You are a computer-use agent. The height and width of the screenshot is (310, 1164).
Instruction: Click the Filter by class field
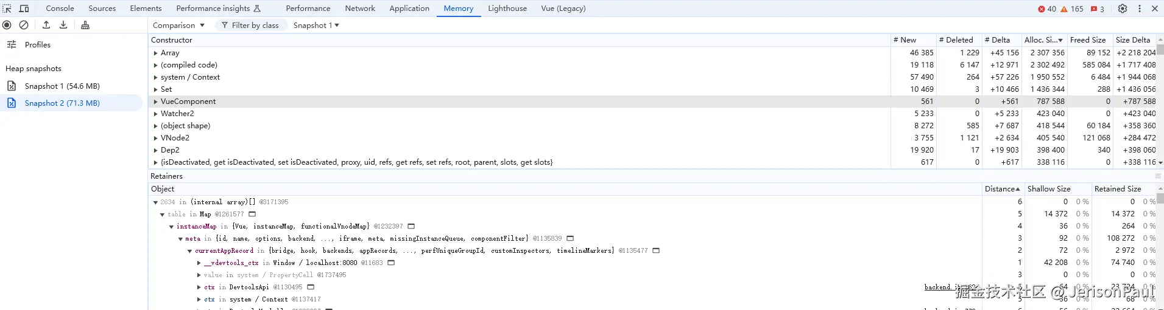tap(250, 26)
